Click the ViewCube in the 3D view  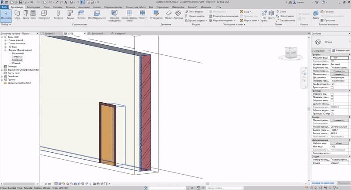point(290,53)
